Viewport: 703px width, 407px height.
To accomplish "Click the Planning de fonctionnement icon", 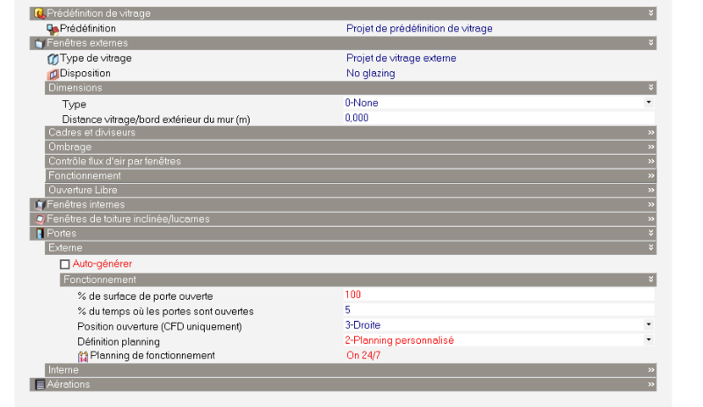I will pos(83,356).
